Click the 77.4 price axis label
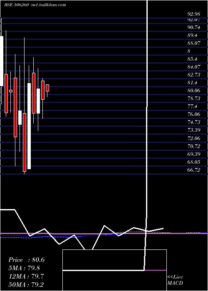The height and width of the screenshot is (291, 208). point(192,106)
